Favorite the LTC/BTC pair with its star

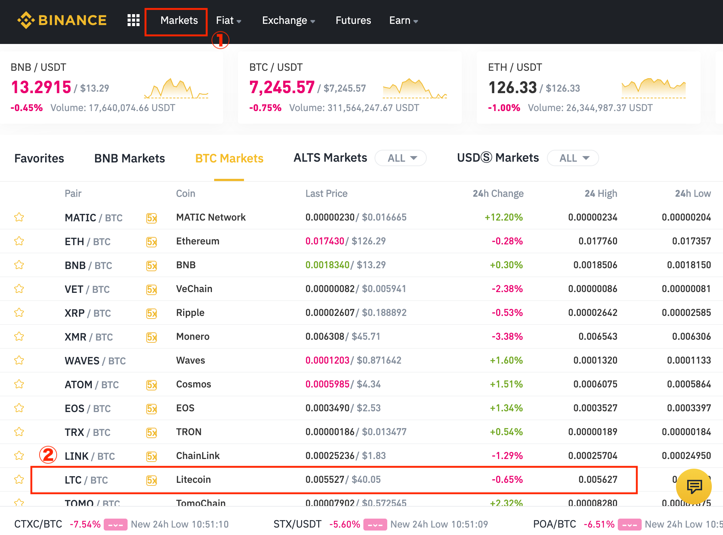pyautogui.click(x=19, y=479)
